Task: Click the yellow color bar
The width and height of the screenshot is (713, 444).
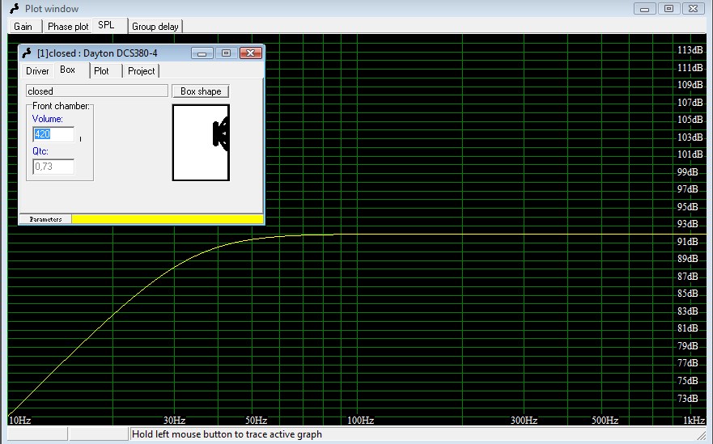Action: tap(168, 219)
